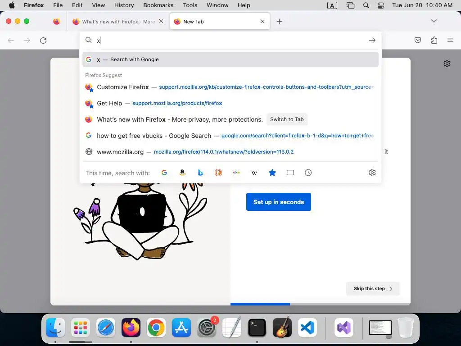This screenshot has height=346, width=461.
Task: Launch Safari from the Dock
Action: [105, 328]
